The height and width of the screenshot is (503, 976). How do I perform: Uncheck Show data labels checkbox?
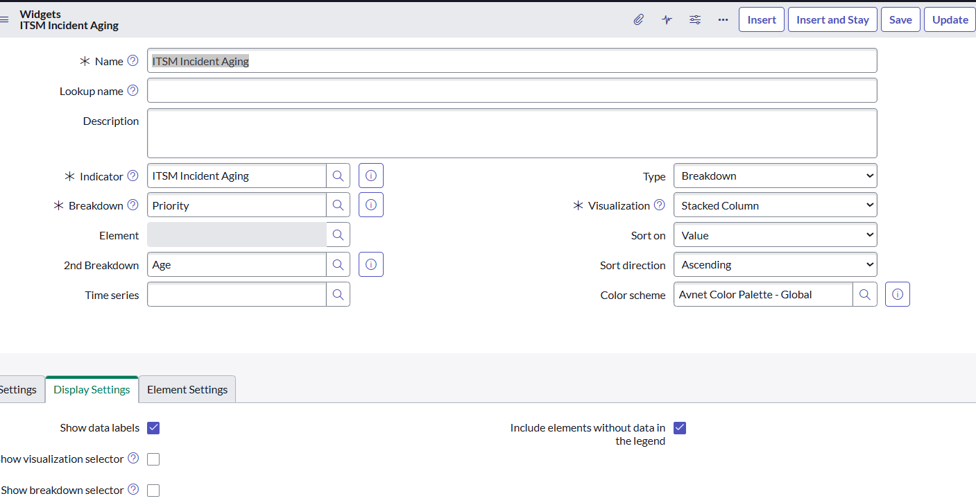[x=153, y=428]
